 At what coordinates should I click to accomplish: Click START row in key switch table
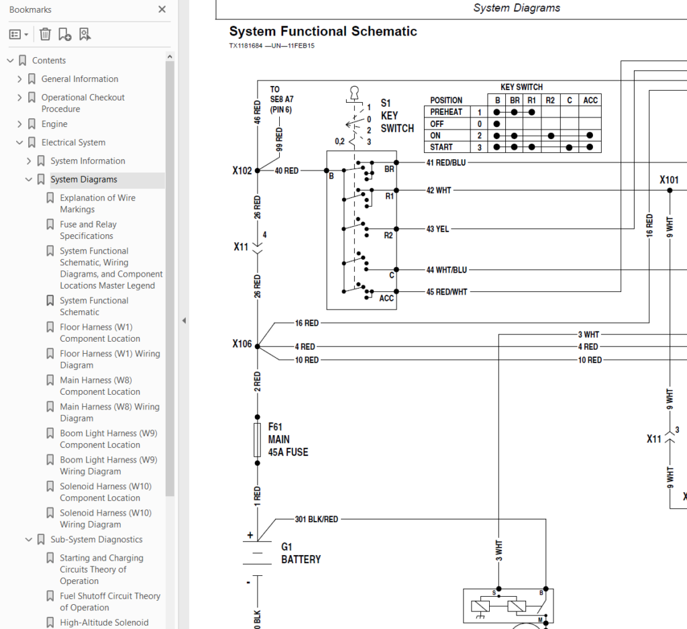(513, 147)
